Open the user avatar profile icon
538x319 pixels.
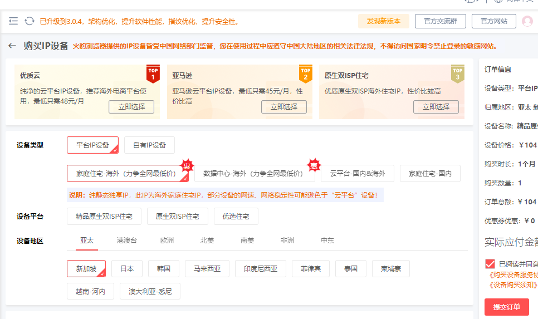coord(527,21)
